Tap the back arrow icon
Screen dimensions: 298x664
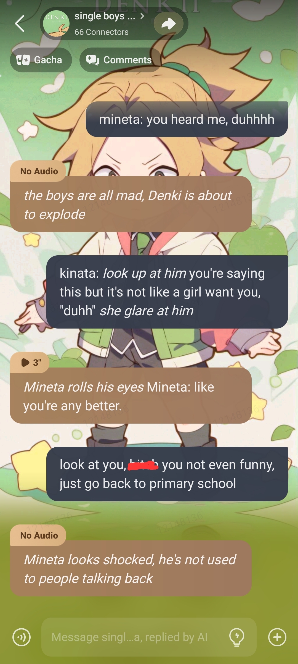tap(20, 23)
